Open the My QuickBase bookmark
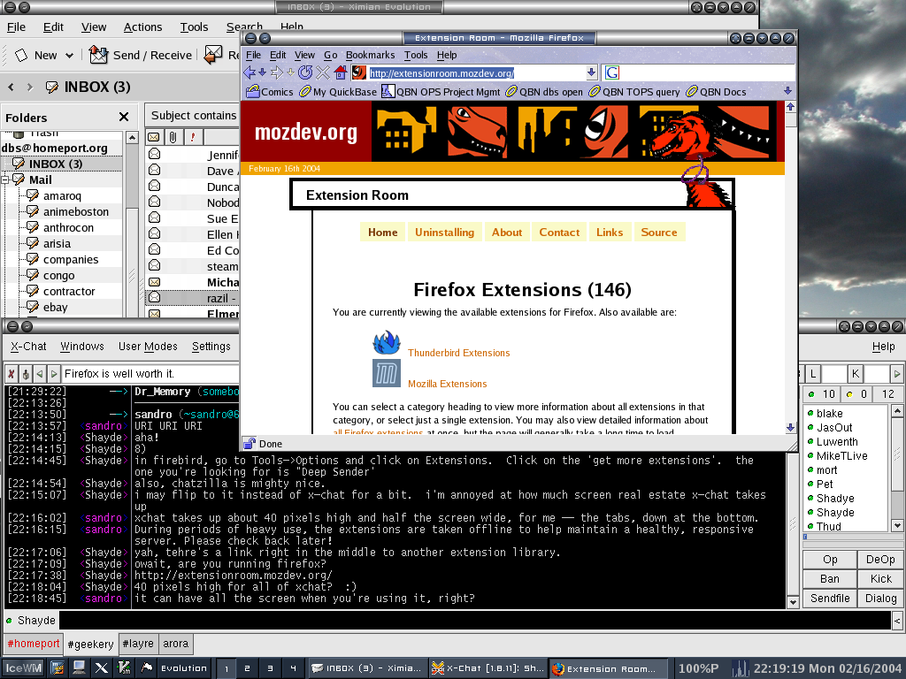The height and width of the screenshot is (679, 906). point(338,92)
